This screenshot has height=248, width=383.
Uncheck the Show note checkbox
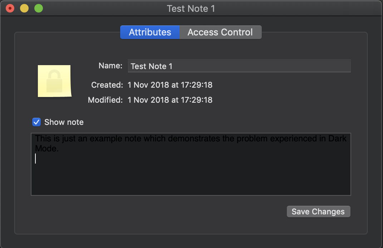pos(36,122)
